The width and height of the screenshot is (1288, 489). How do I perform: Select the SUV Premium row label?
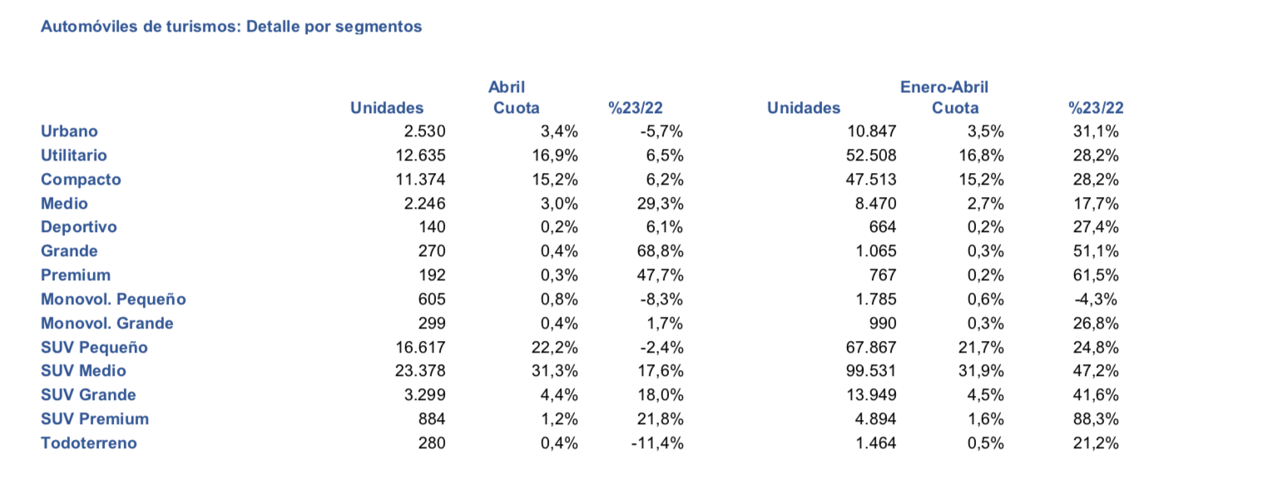pyautogui.click(x=95, y=419)
